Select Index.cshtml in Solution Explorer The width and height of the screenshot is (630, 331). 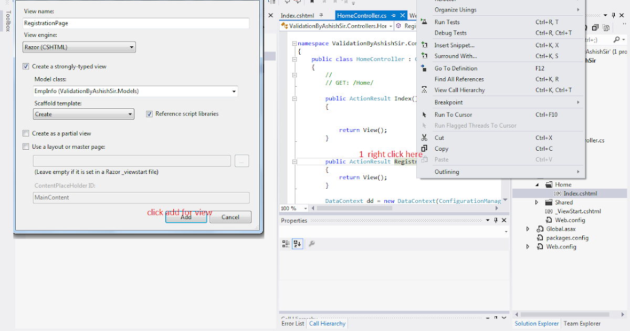tap(580, 193)
